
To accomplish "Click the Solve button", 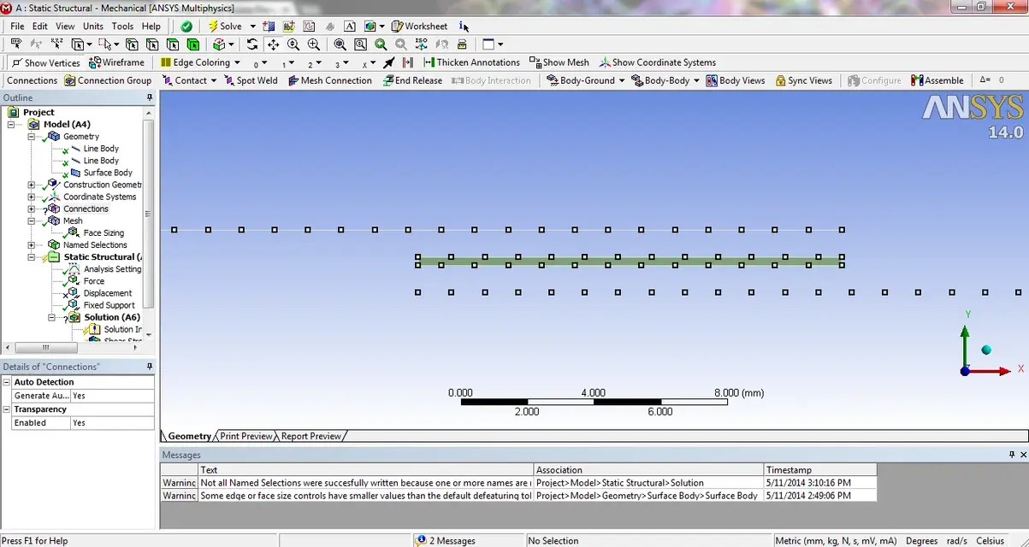I will tap(224, 26).
